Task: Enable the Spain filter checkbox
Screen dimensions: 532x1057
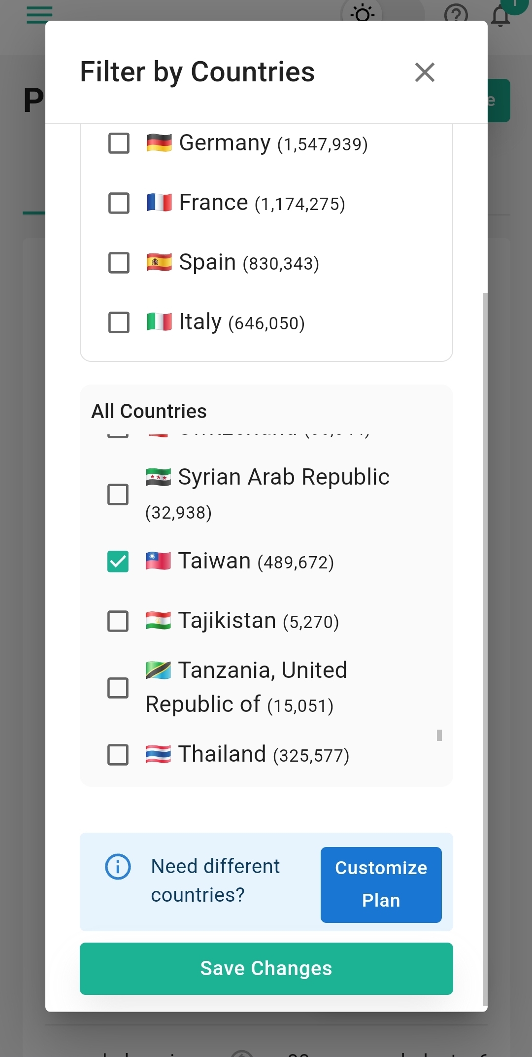Action: 119,263
